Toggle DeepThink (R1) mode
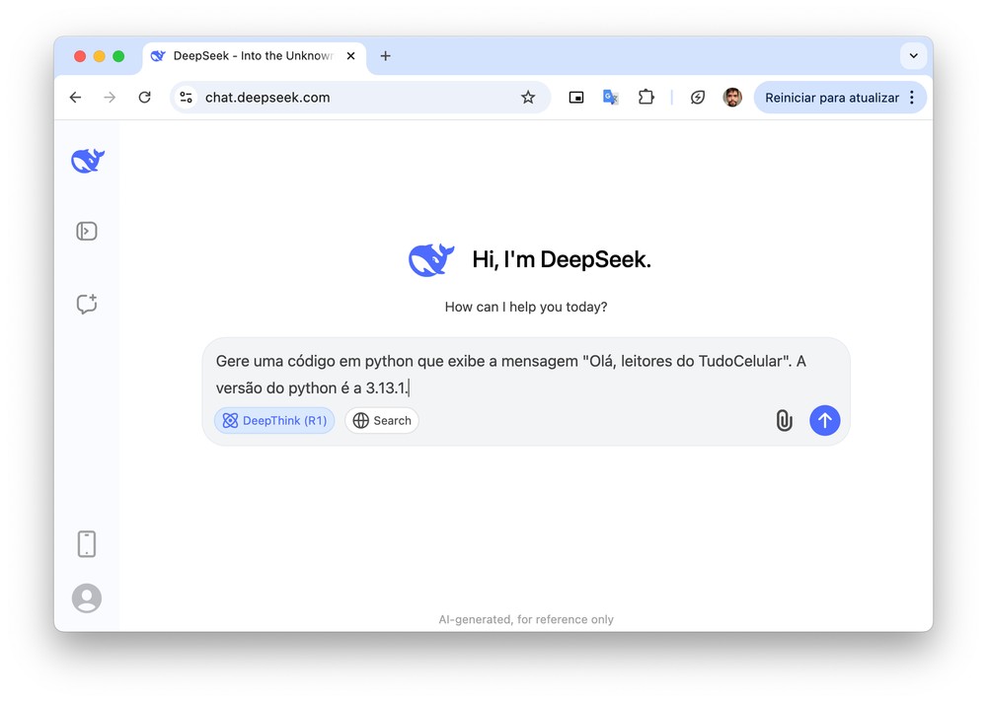 [x=274, y=421]
